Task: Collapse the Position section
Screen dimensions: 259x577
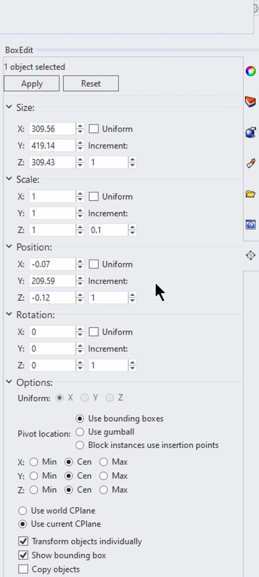Action: [9, 247]
